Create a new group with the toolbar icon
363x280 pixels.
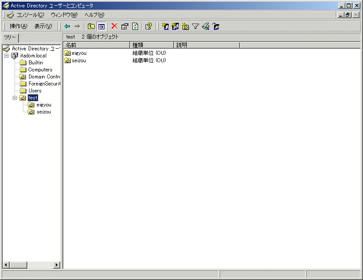click(175, 26)
